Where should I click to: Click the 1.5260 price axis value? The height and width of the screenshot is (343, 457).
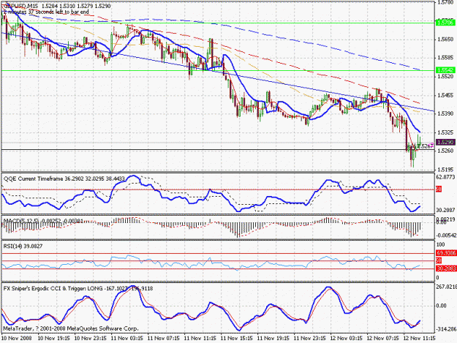coord(445,151)
